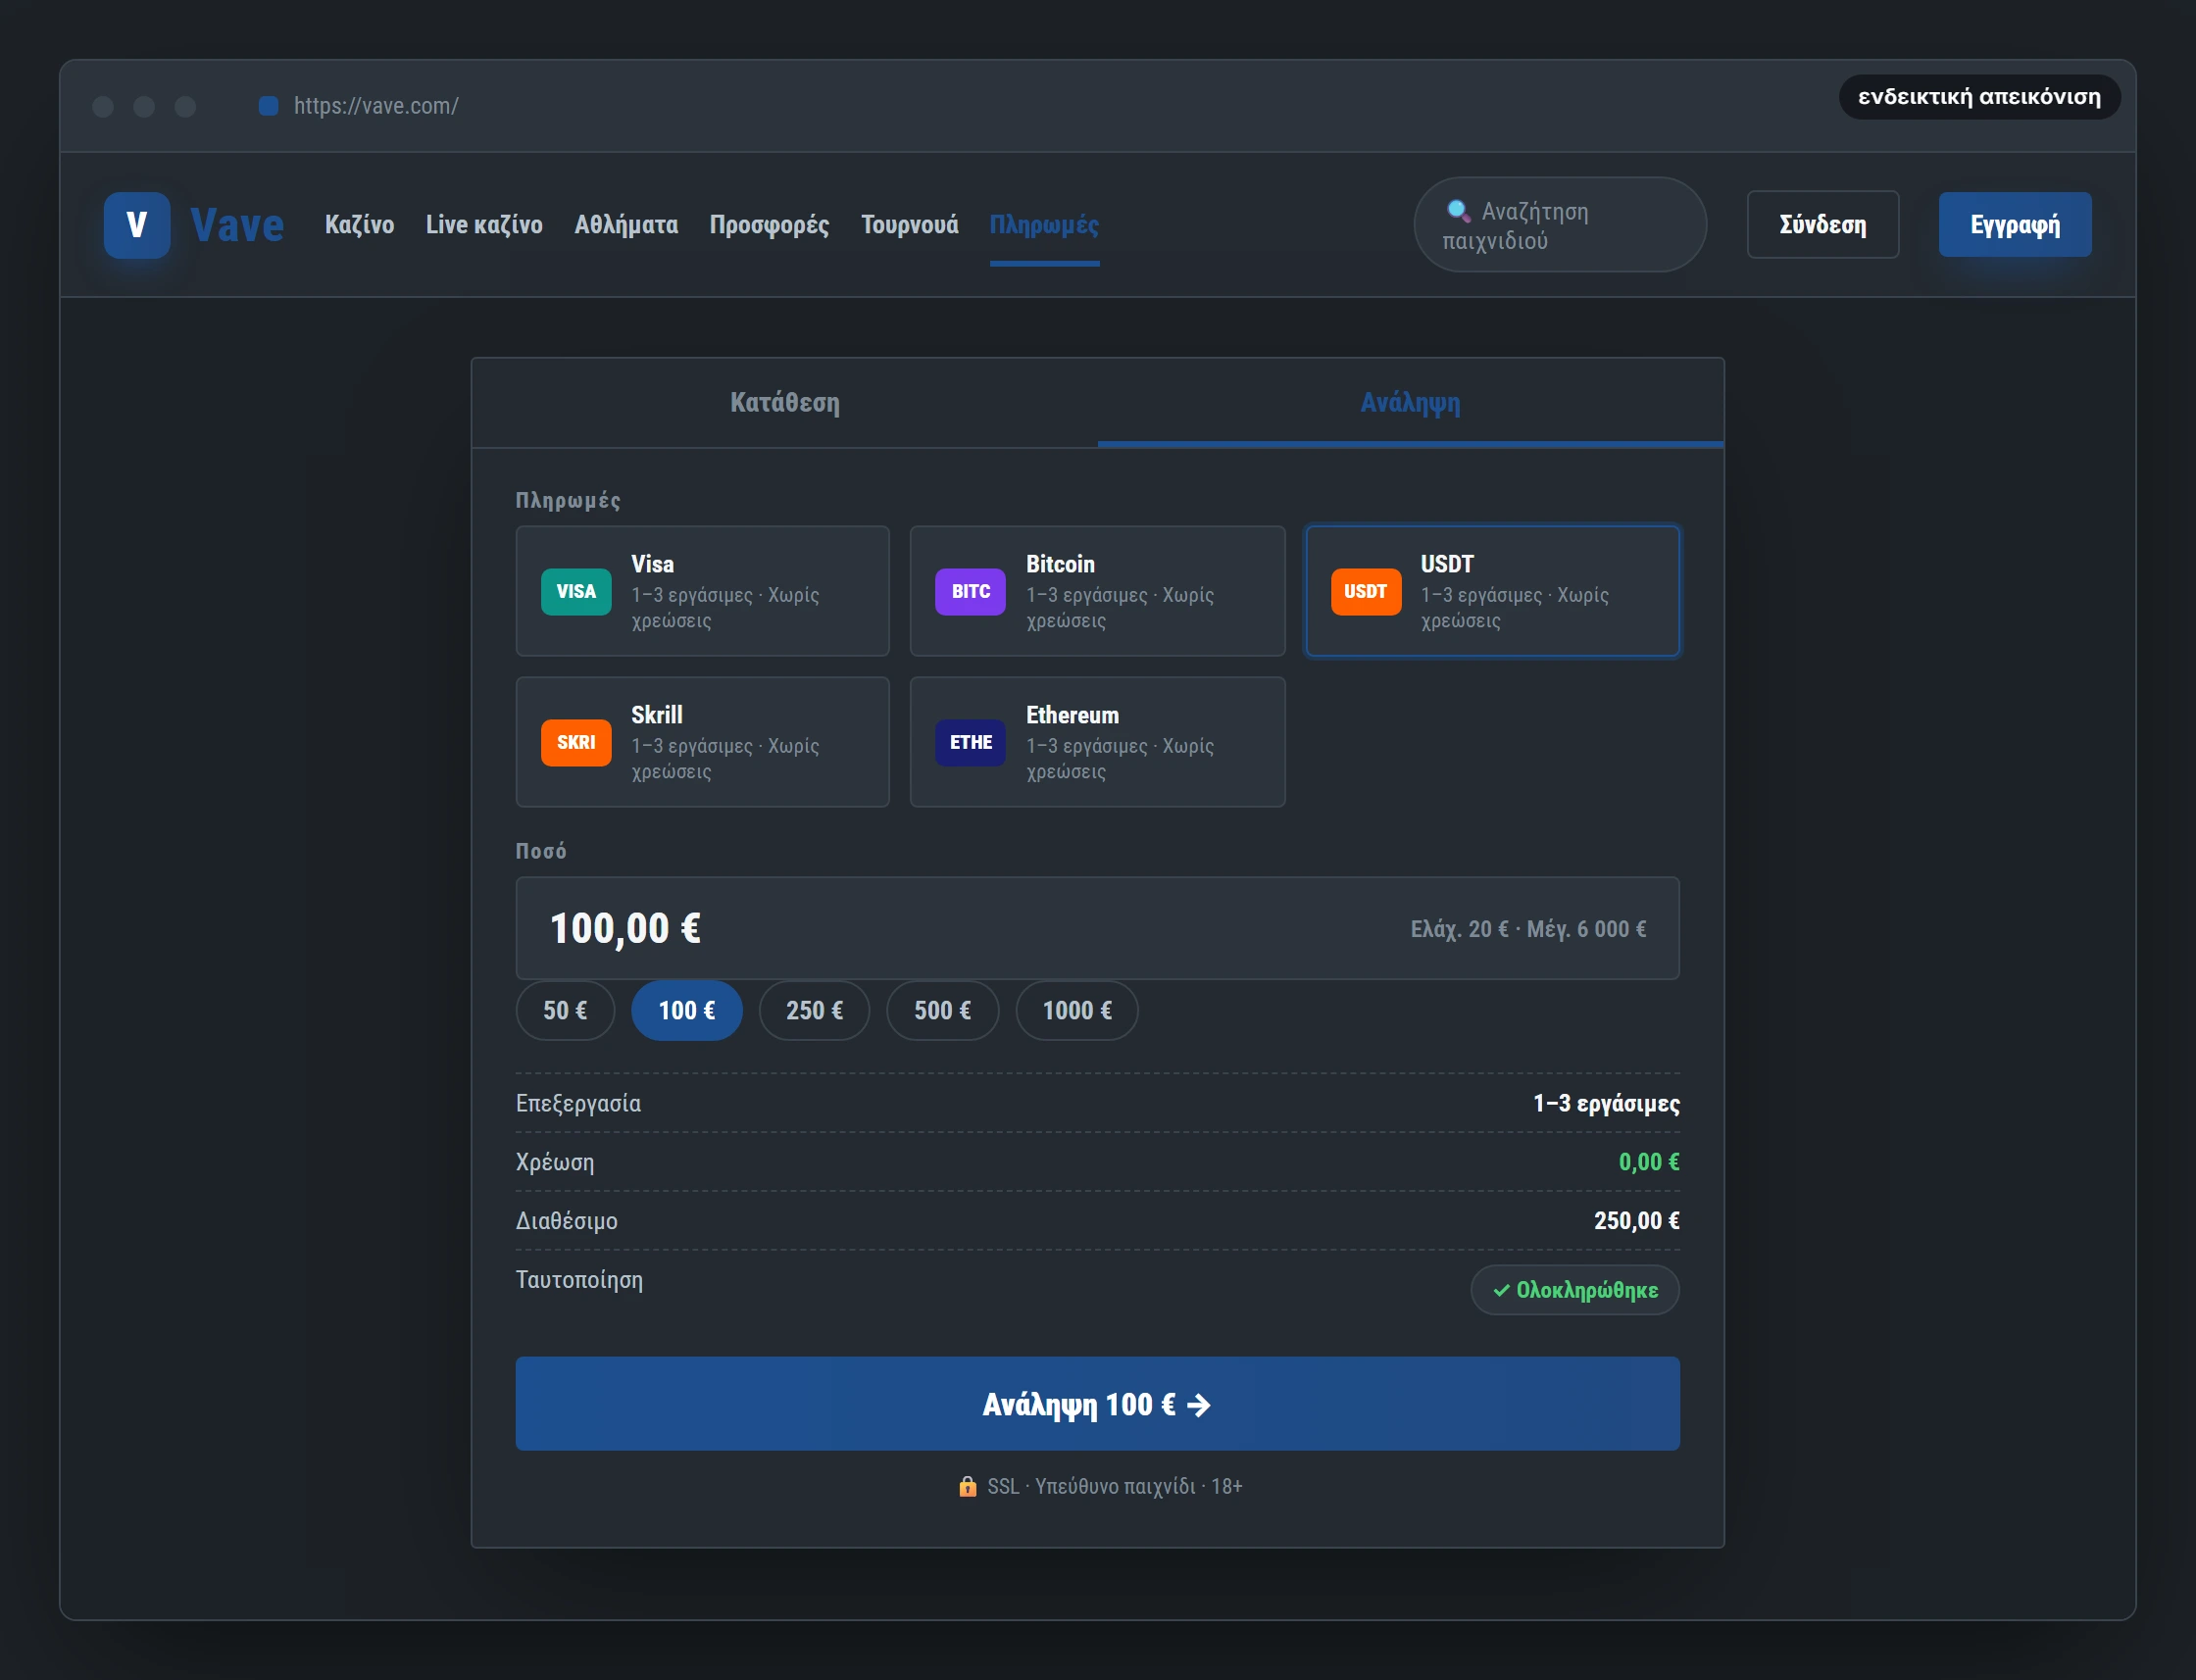Switch to the Κατάθεση tab

tap(785, 402)
